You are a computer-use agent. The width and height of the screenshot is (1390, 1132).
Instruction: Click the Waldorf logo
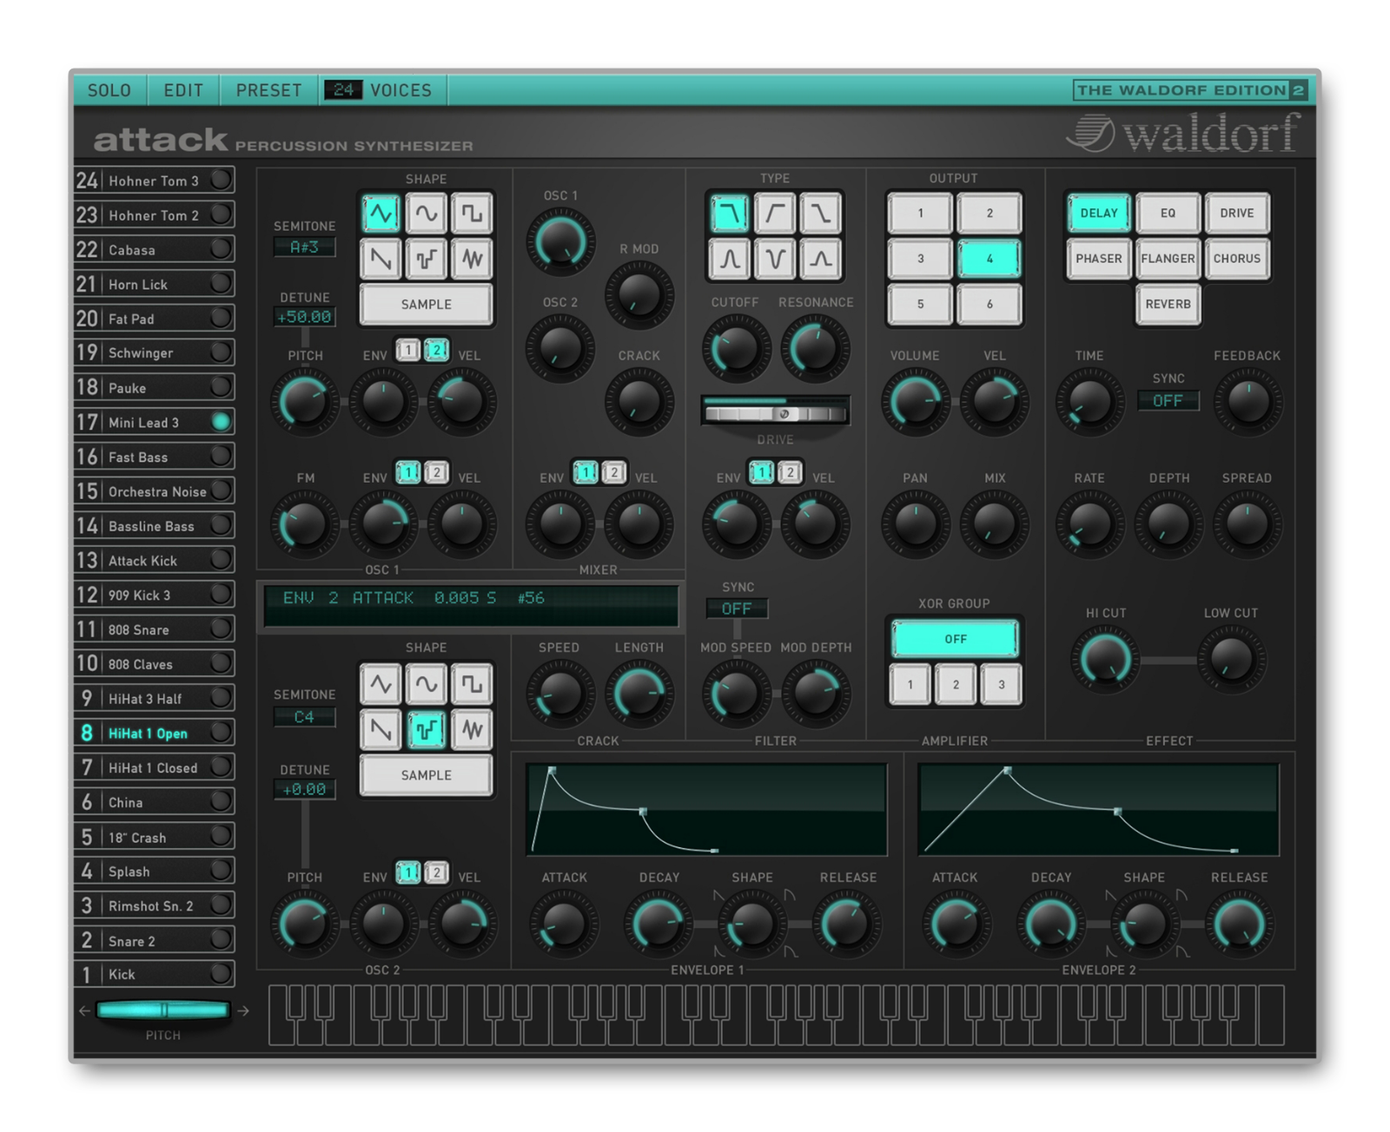1184,135
